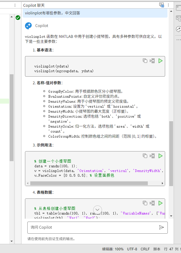Click the editor scrollbar down arrow
Image resolution: width=181 pixels, height=253 pixels.
click(x=11, y=241)
